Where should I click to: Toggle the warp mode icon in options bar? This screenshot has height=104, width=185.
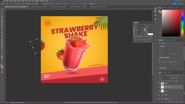[85, 4]
